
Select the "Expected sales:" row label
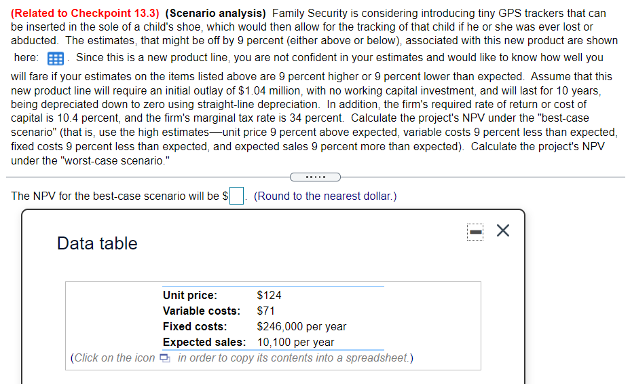tap(204, 342)
